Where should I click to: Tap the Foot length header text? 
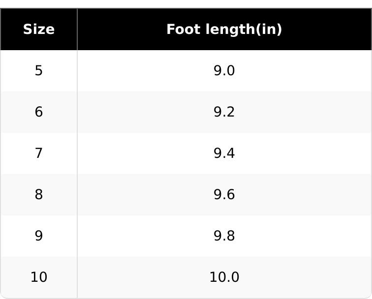coord(210,29)
